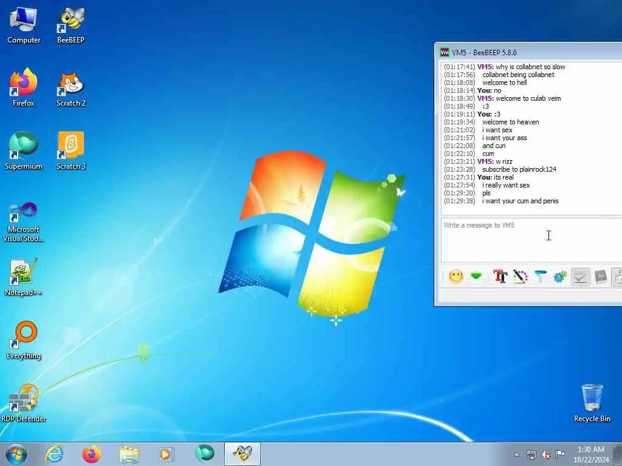Open the chat font selector (TT icon)
The image size is (622, 466).
(x=500, y=276)
